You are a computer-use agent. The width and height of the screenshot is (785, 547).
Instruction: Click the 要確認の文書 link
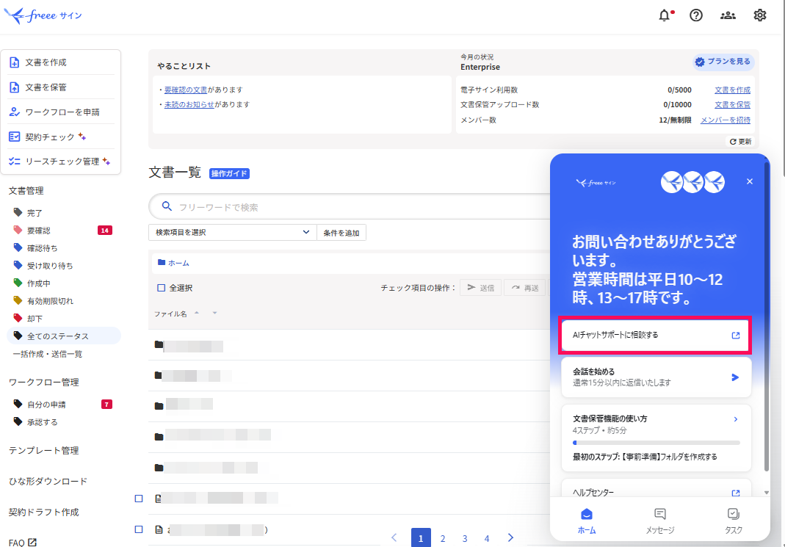[186, 90]
